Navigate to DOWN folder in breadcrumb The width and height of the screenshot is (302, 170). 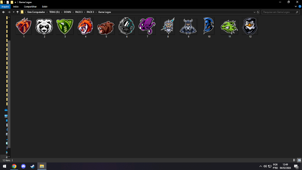tap(68, 12)
